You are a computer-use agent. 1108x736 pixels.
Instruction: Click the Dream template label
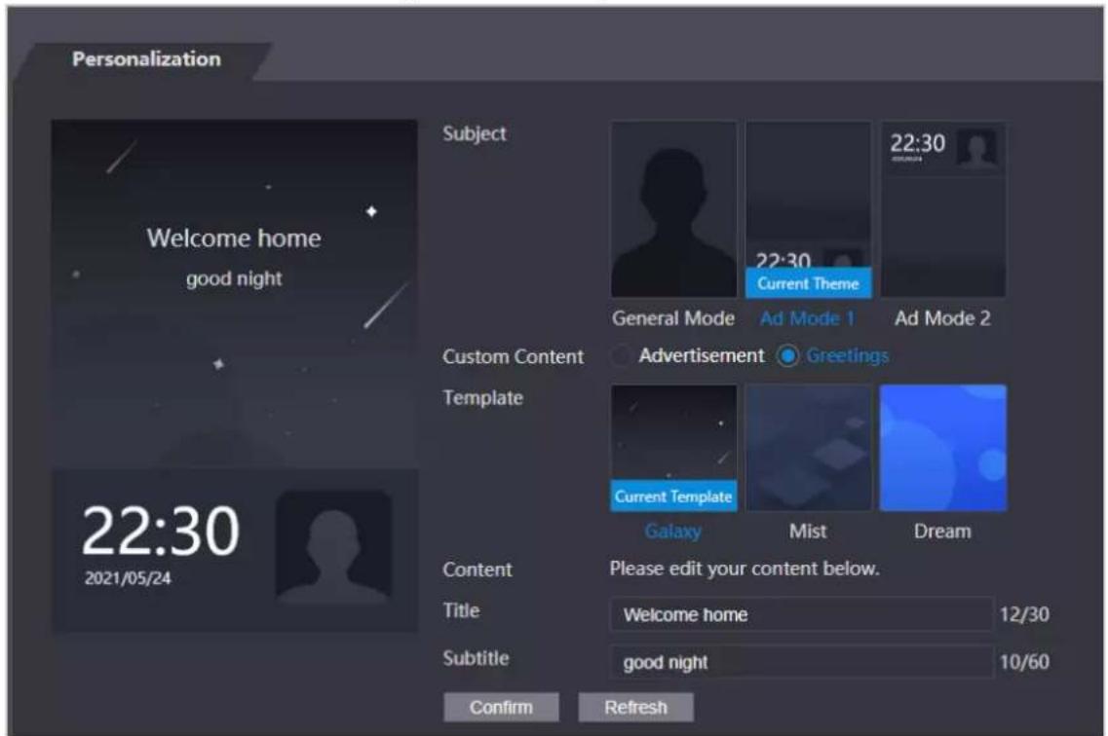point(942,531)
